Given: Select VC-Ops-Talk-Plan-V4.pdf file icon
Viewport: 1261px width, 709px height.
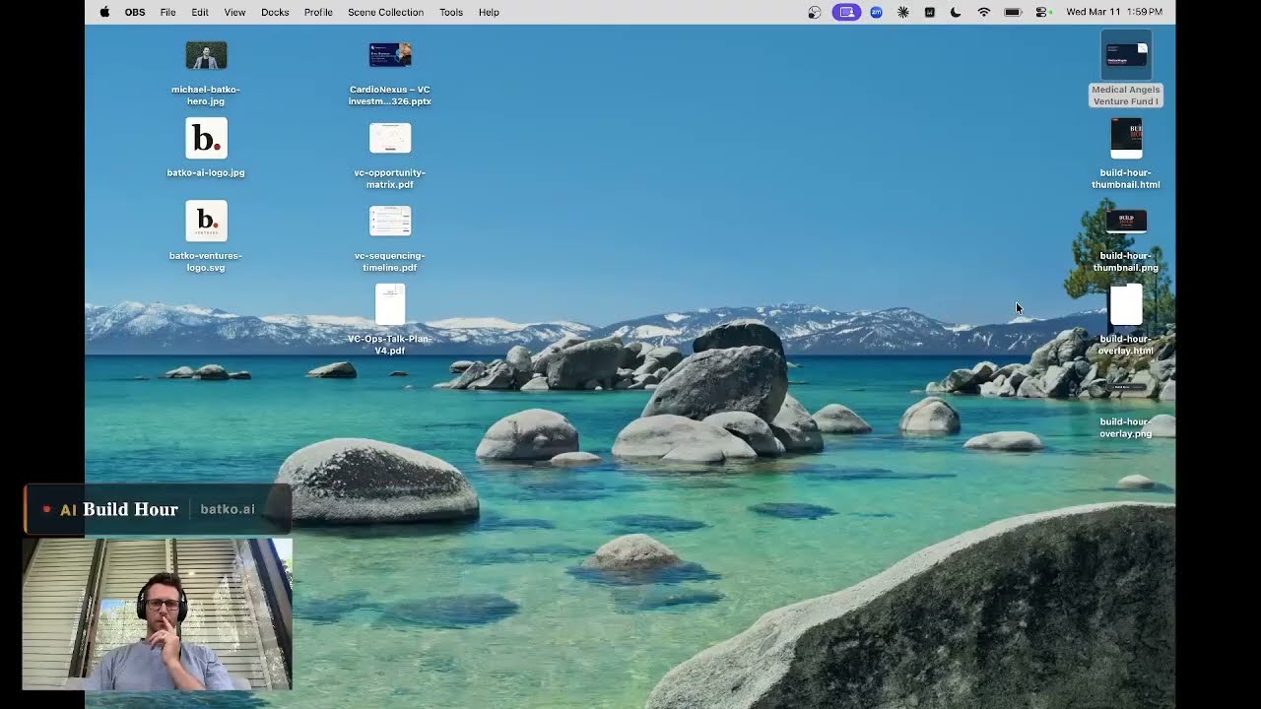Looking at the screenshot, I should [390, 304].
